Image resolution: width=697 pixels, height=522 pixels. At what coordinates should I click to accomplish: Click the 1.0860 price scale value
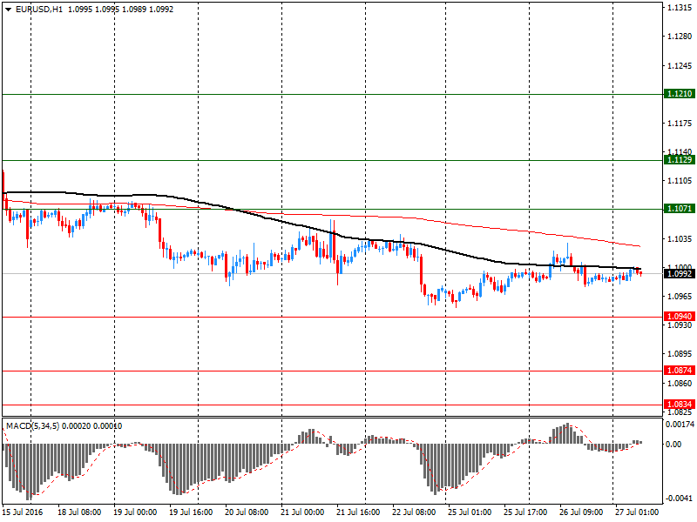click(x=680, y=384)
